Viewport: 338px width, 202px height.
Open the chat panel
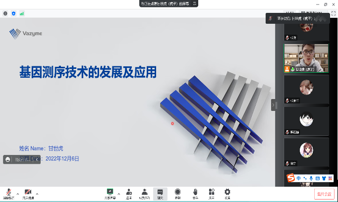pyautogui.click(x=160, y=192)
